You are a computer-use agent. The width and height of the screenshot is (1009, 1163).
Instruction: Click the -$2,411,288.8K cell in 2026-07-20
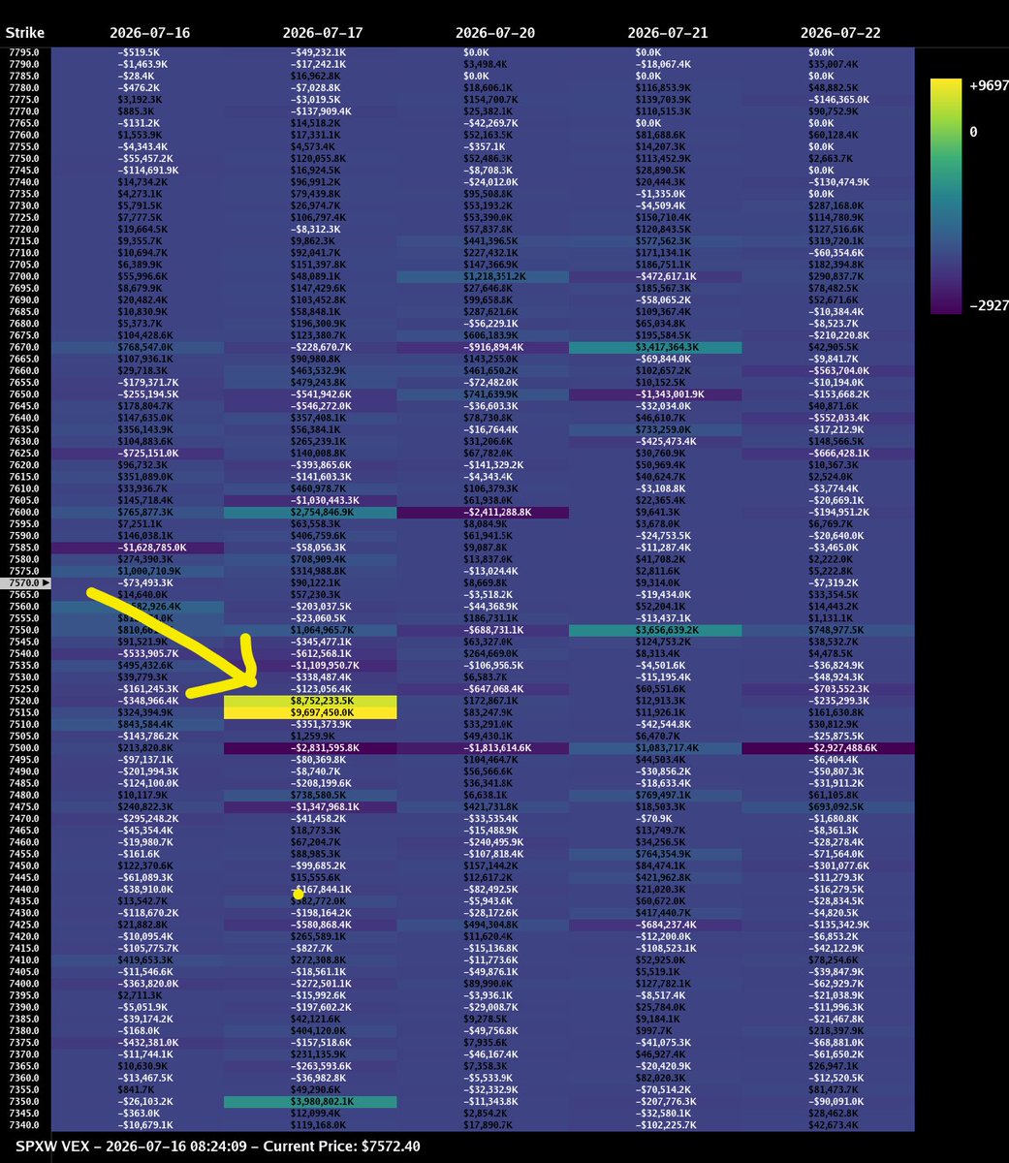pos(484,512)
